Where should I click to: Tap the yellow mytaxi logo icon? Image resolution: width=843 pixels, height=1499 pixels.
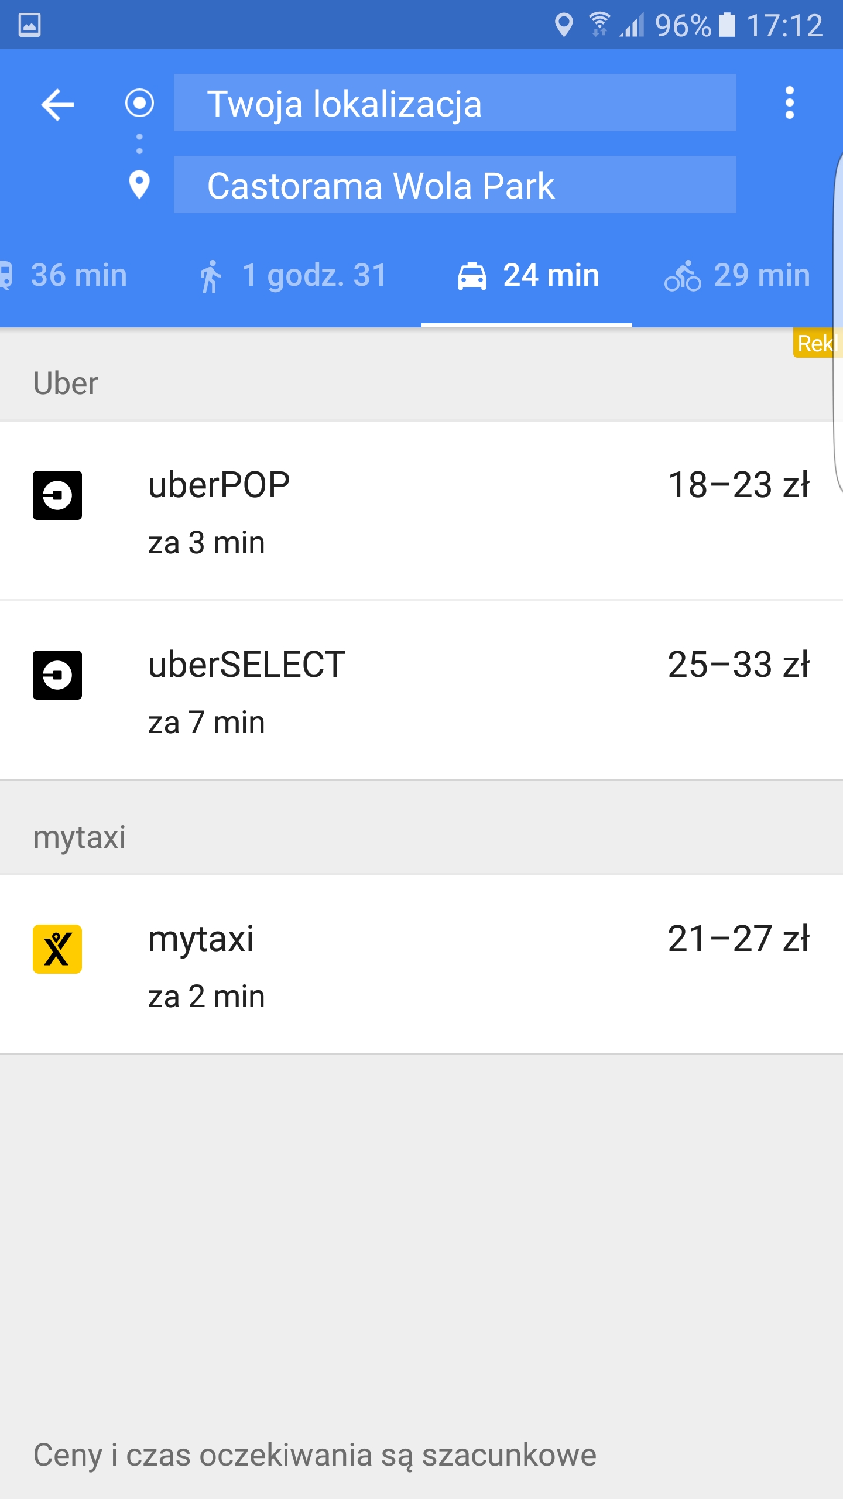pyautogui.click(x=57, y=949)
